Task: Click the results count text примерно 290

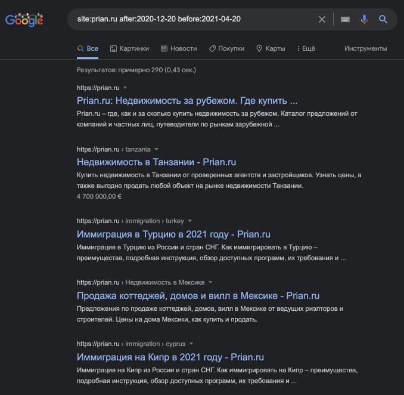Action: (136, 70)
